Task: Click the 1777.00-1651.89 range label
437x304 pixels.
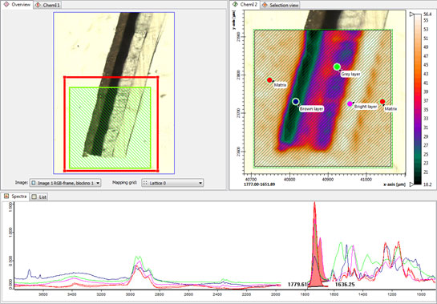Action: 260,184
